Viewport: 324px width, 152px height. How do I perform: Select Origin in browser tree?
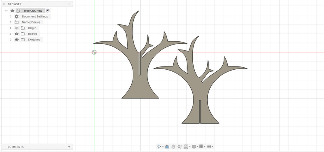pyautogui.click(x=32, y=28)
